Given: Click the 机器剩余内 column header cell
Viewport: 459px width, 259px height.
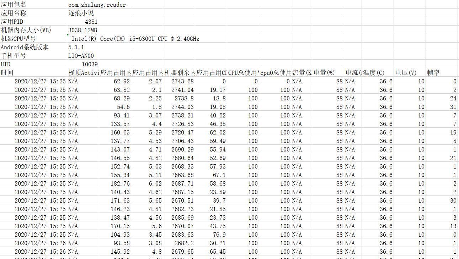Looking at the screenshot, I should pyautogui.click(x=179, y=73).
